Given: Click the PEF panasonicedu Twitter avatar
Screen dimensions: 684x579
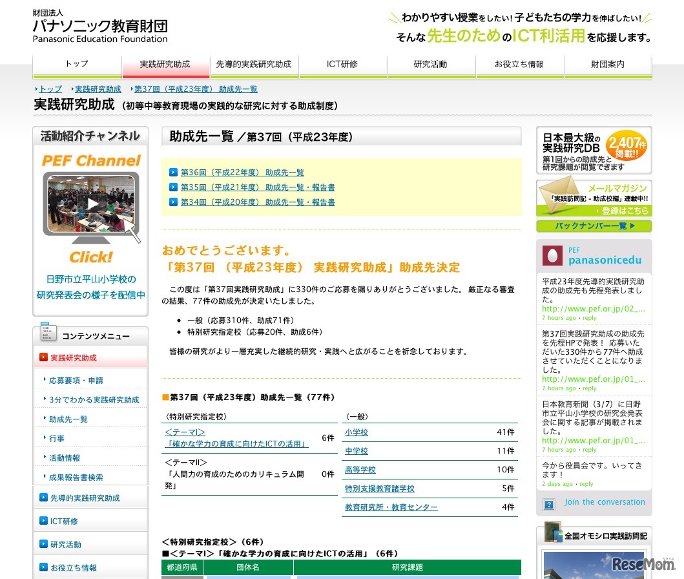Looking at the screenshot, I should click(x=552, y=254).
